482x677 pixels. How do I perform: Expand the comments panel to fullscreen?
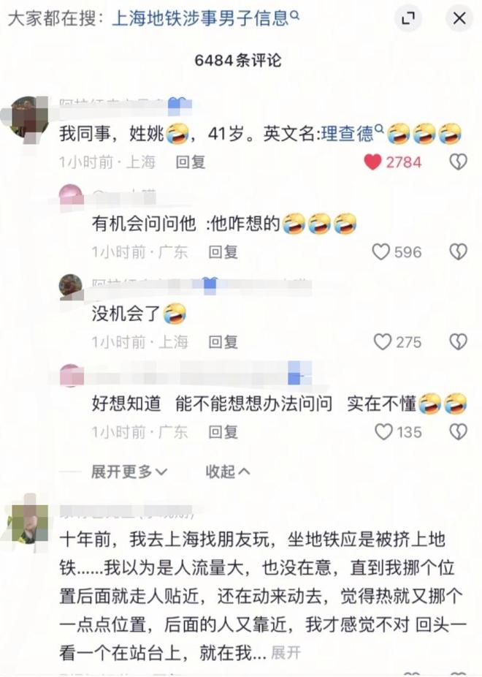408,18
